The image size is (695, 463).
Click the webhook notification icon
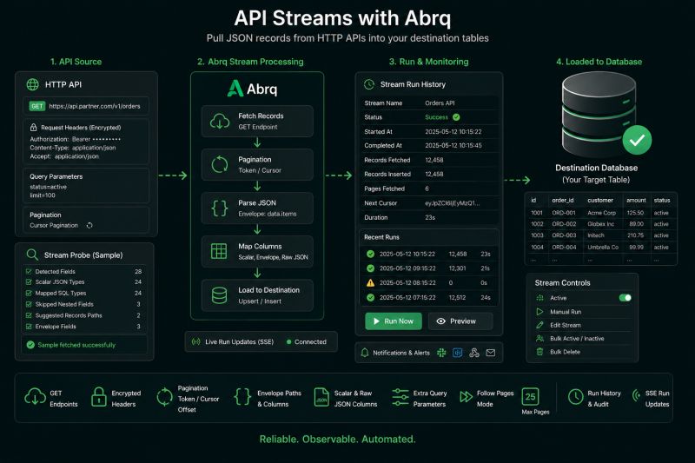click(474, 353)
